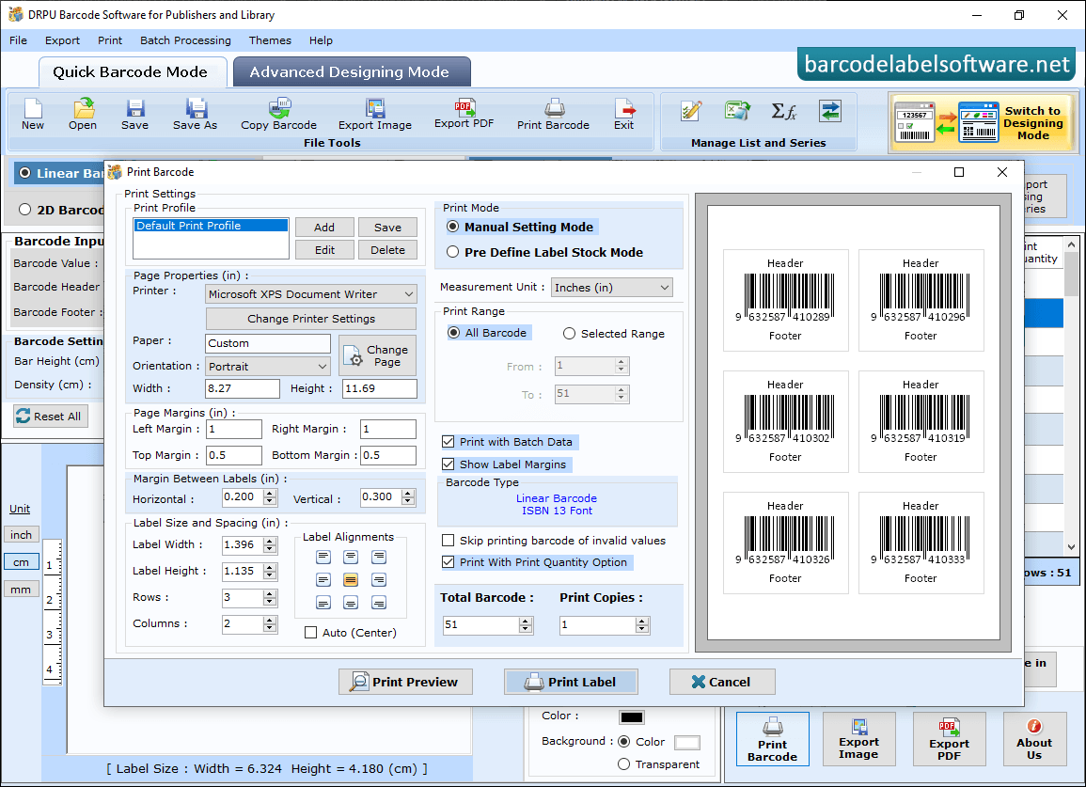Select top-right label alignment icon
1086x787 pixels.
379,557
